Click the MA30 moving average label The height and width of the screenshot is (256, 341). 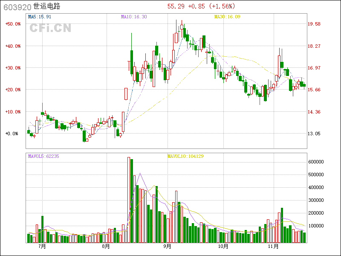(x=228, y=17)
